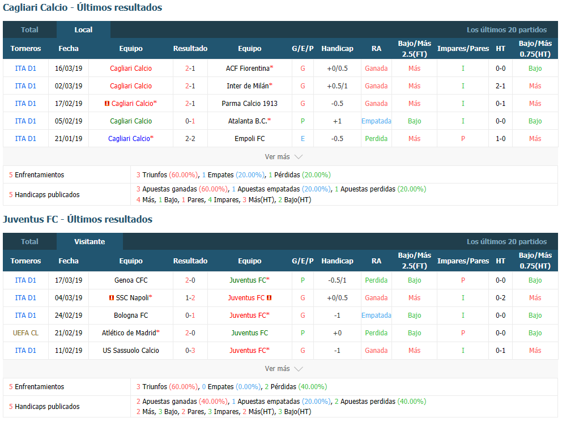The width and height of the screenshot is (562, 422).
Task: Open ITA D1 link for 16/03/19 match
Action: pos(25,68)
